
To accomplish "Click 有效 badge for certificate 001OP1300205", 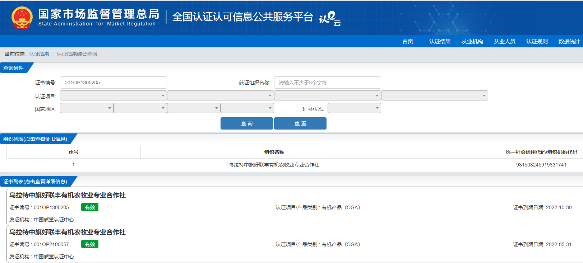I will (90, 207).
